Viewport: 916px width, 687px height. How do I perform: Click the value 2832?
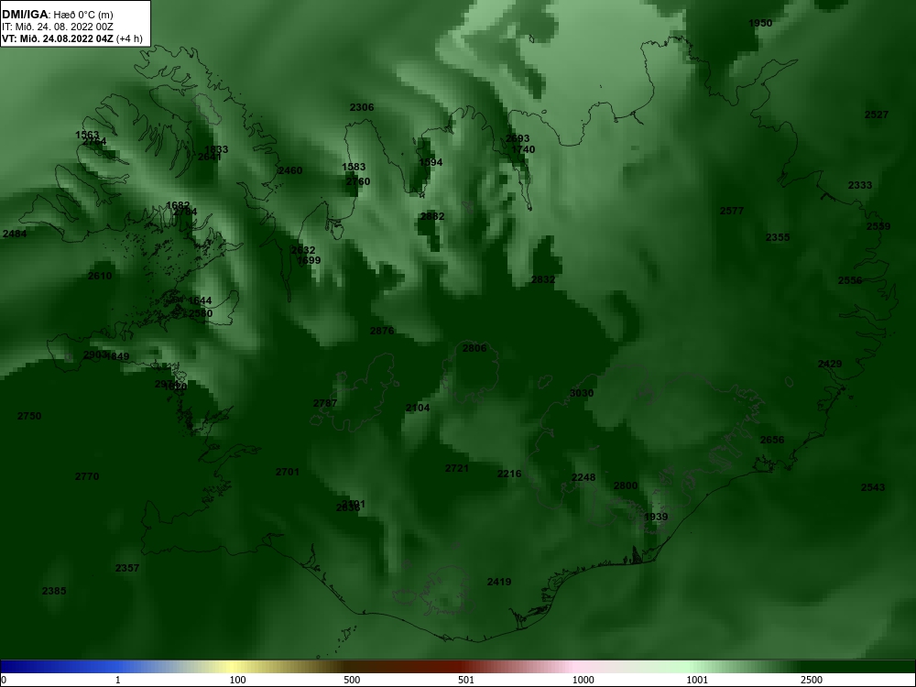(x=543, y=279)
